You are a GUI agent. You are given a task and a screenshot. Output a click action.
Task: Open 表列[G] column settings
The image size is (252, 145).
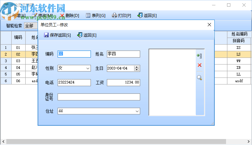pos(96,15)
